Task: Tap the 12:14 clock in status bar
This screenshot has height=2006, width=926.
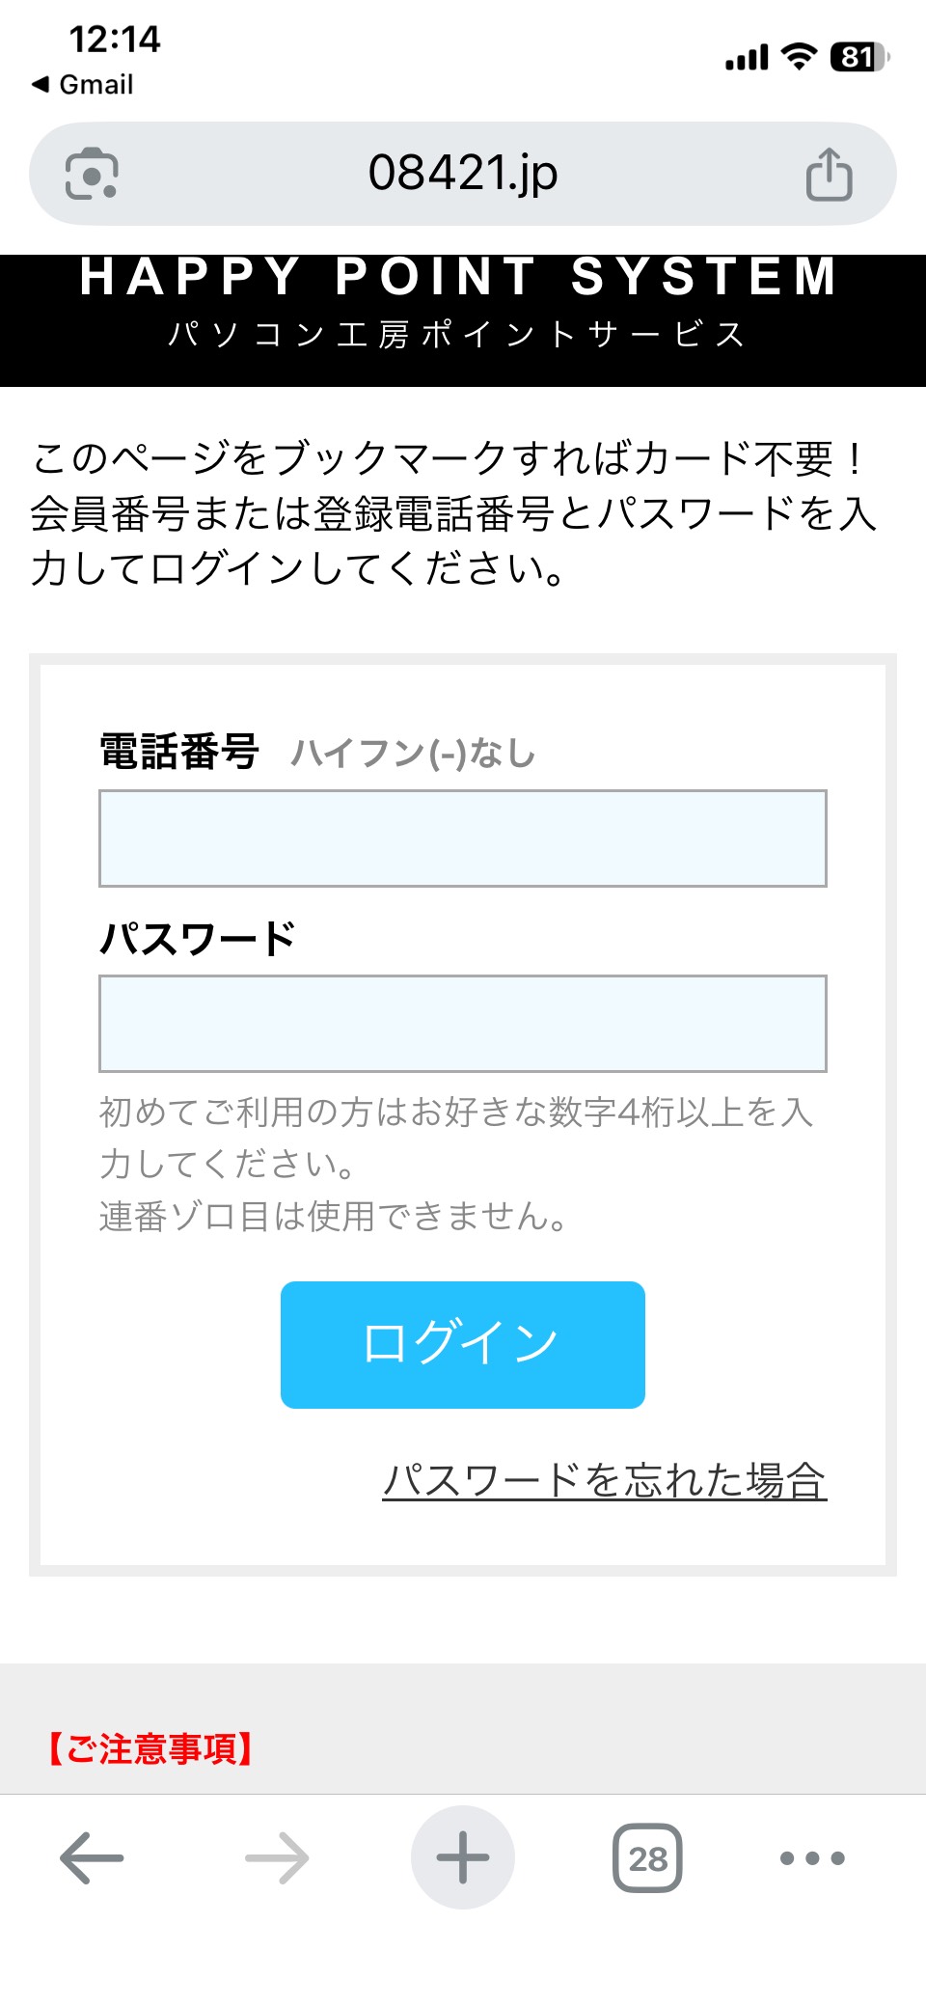Action: pos(114,41)
